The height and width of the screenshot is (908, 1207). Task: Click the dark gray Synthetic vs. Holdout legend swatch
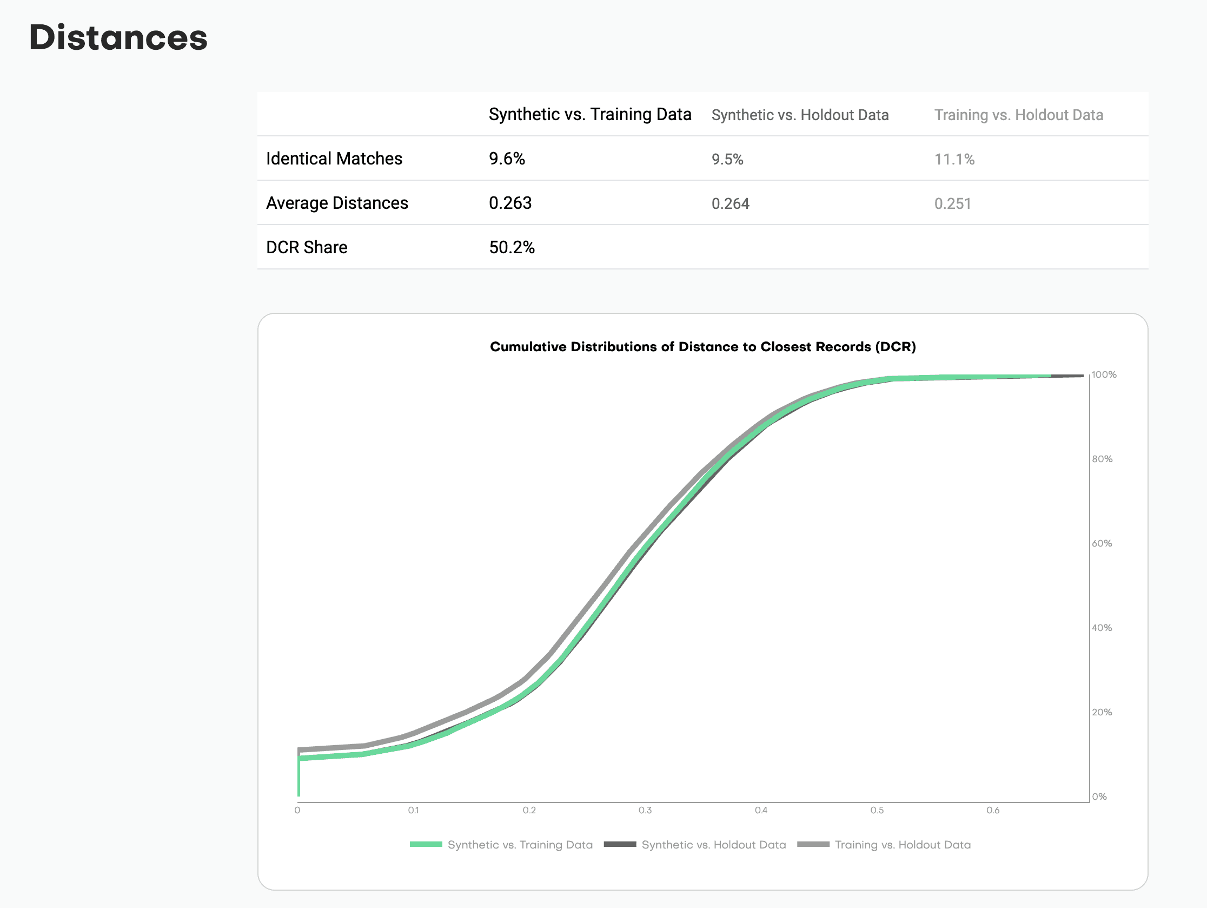tap(620, 844)
